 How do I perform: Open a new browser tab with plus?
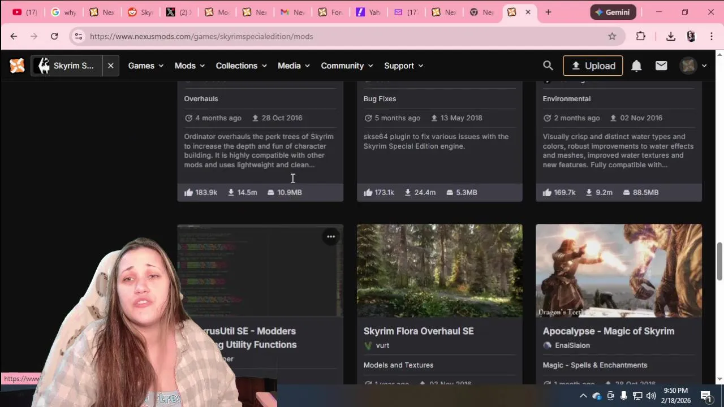point(548,12)
